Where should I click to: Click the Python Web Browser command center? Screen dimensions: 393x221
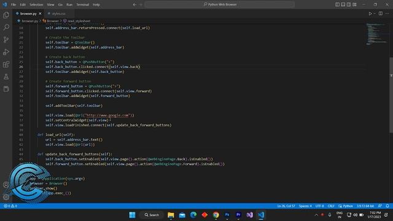click(220, 4)
